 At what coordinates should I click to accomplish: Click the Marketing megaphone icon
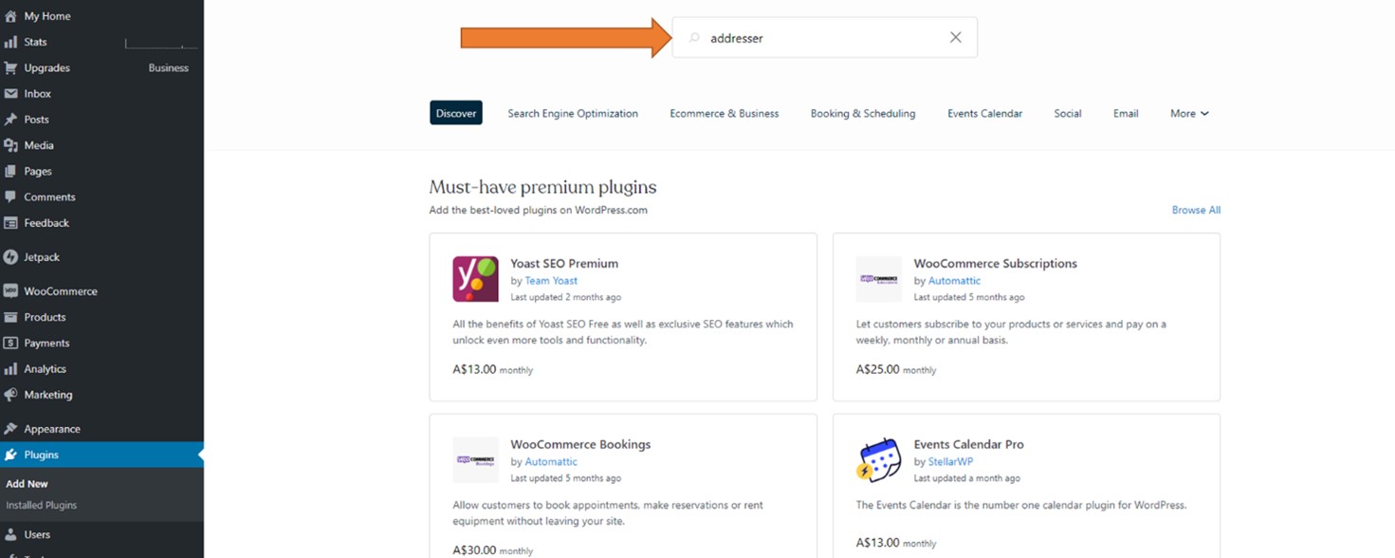10,395
